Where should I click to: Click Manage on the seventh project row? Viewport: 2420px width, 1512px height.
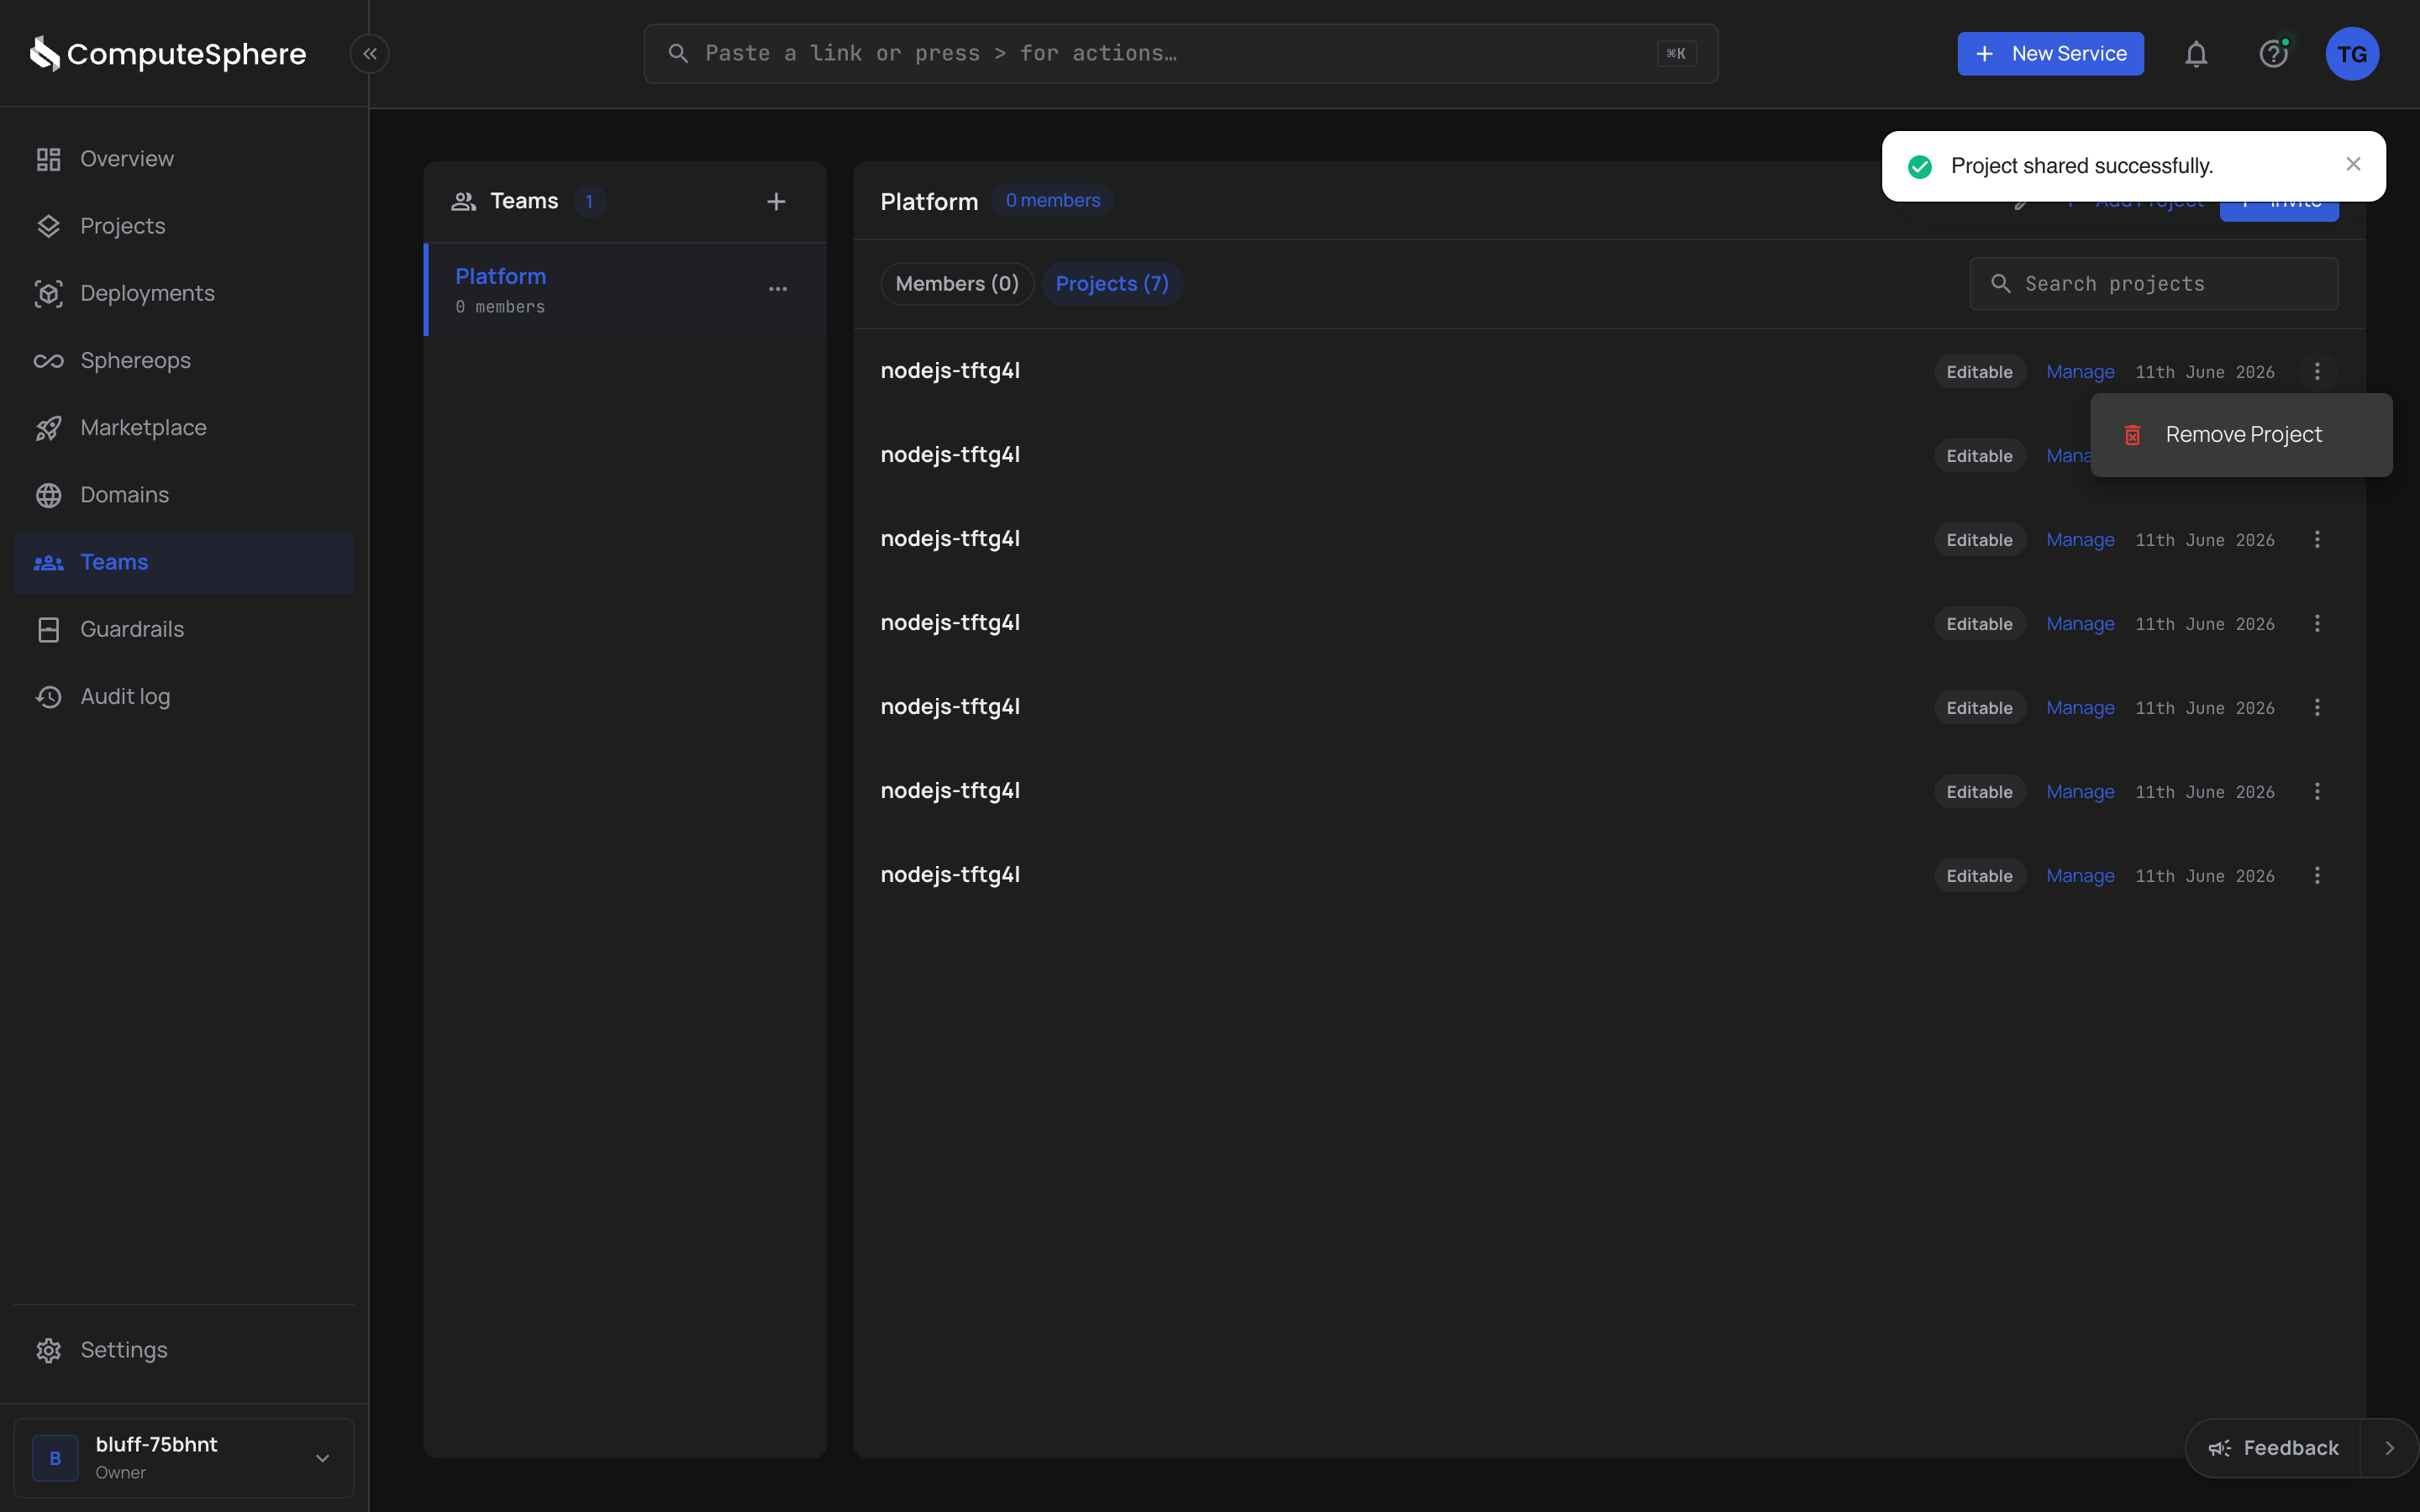tap(2080, 876)
